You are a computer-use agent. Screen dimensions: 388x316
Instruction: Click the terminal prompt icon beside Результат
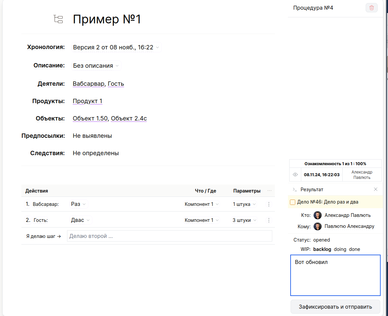(295, 189)
